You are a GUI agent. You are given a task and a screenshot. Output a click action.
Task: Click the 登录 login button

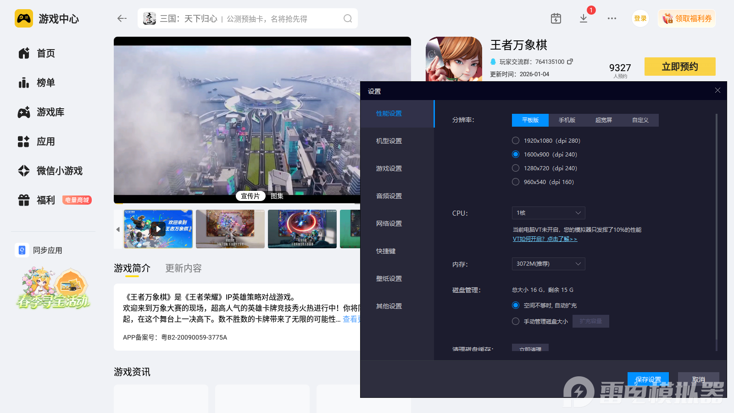click(x=640, y=18)
